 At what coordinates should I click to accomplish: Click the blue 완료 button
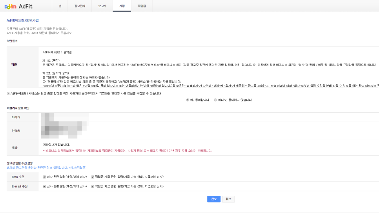214,199
